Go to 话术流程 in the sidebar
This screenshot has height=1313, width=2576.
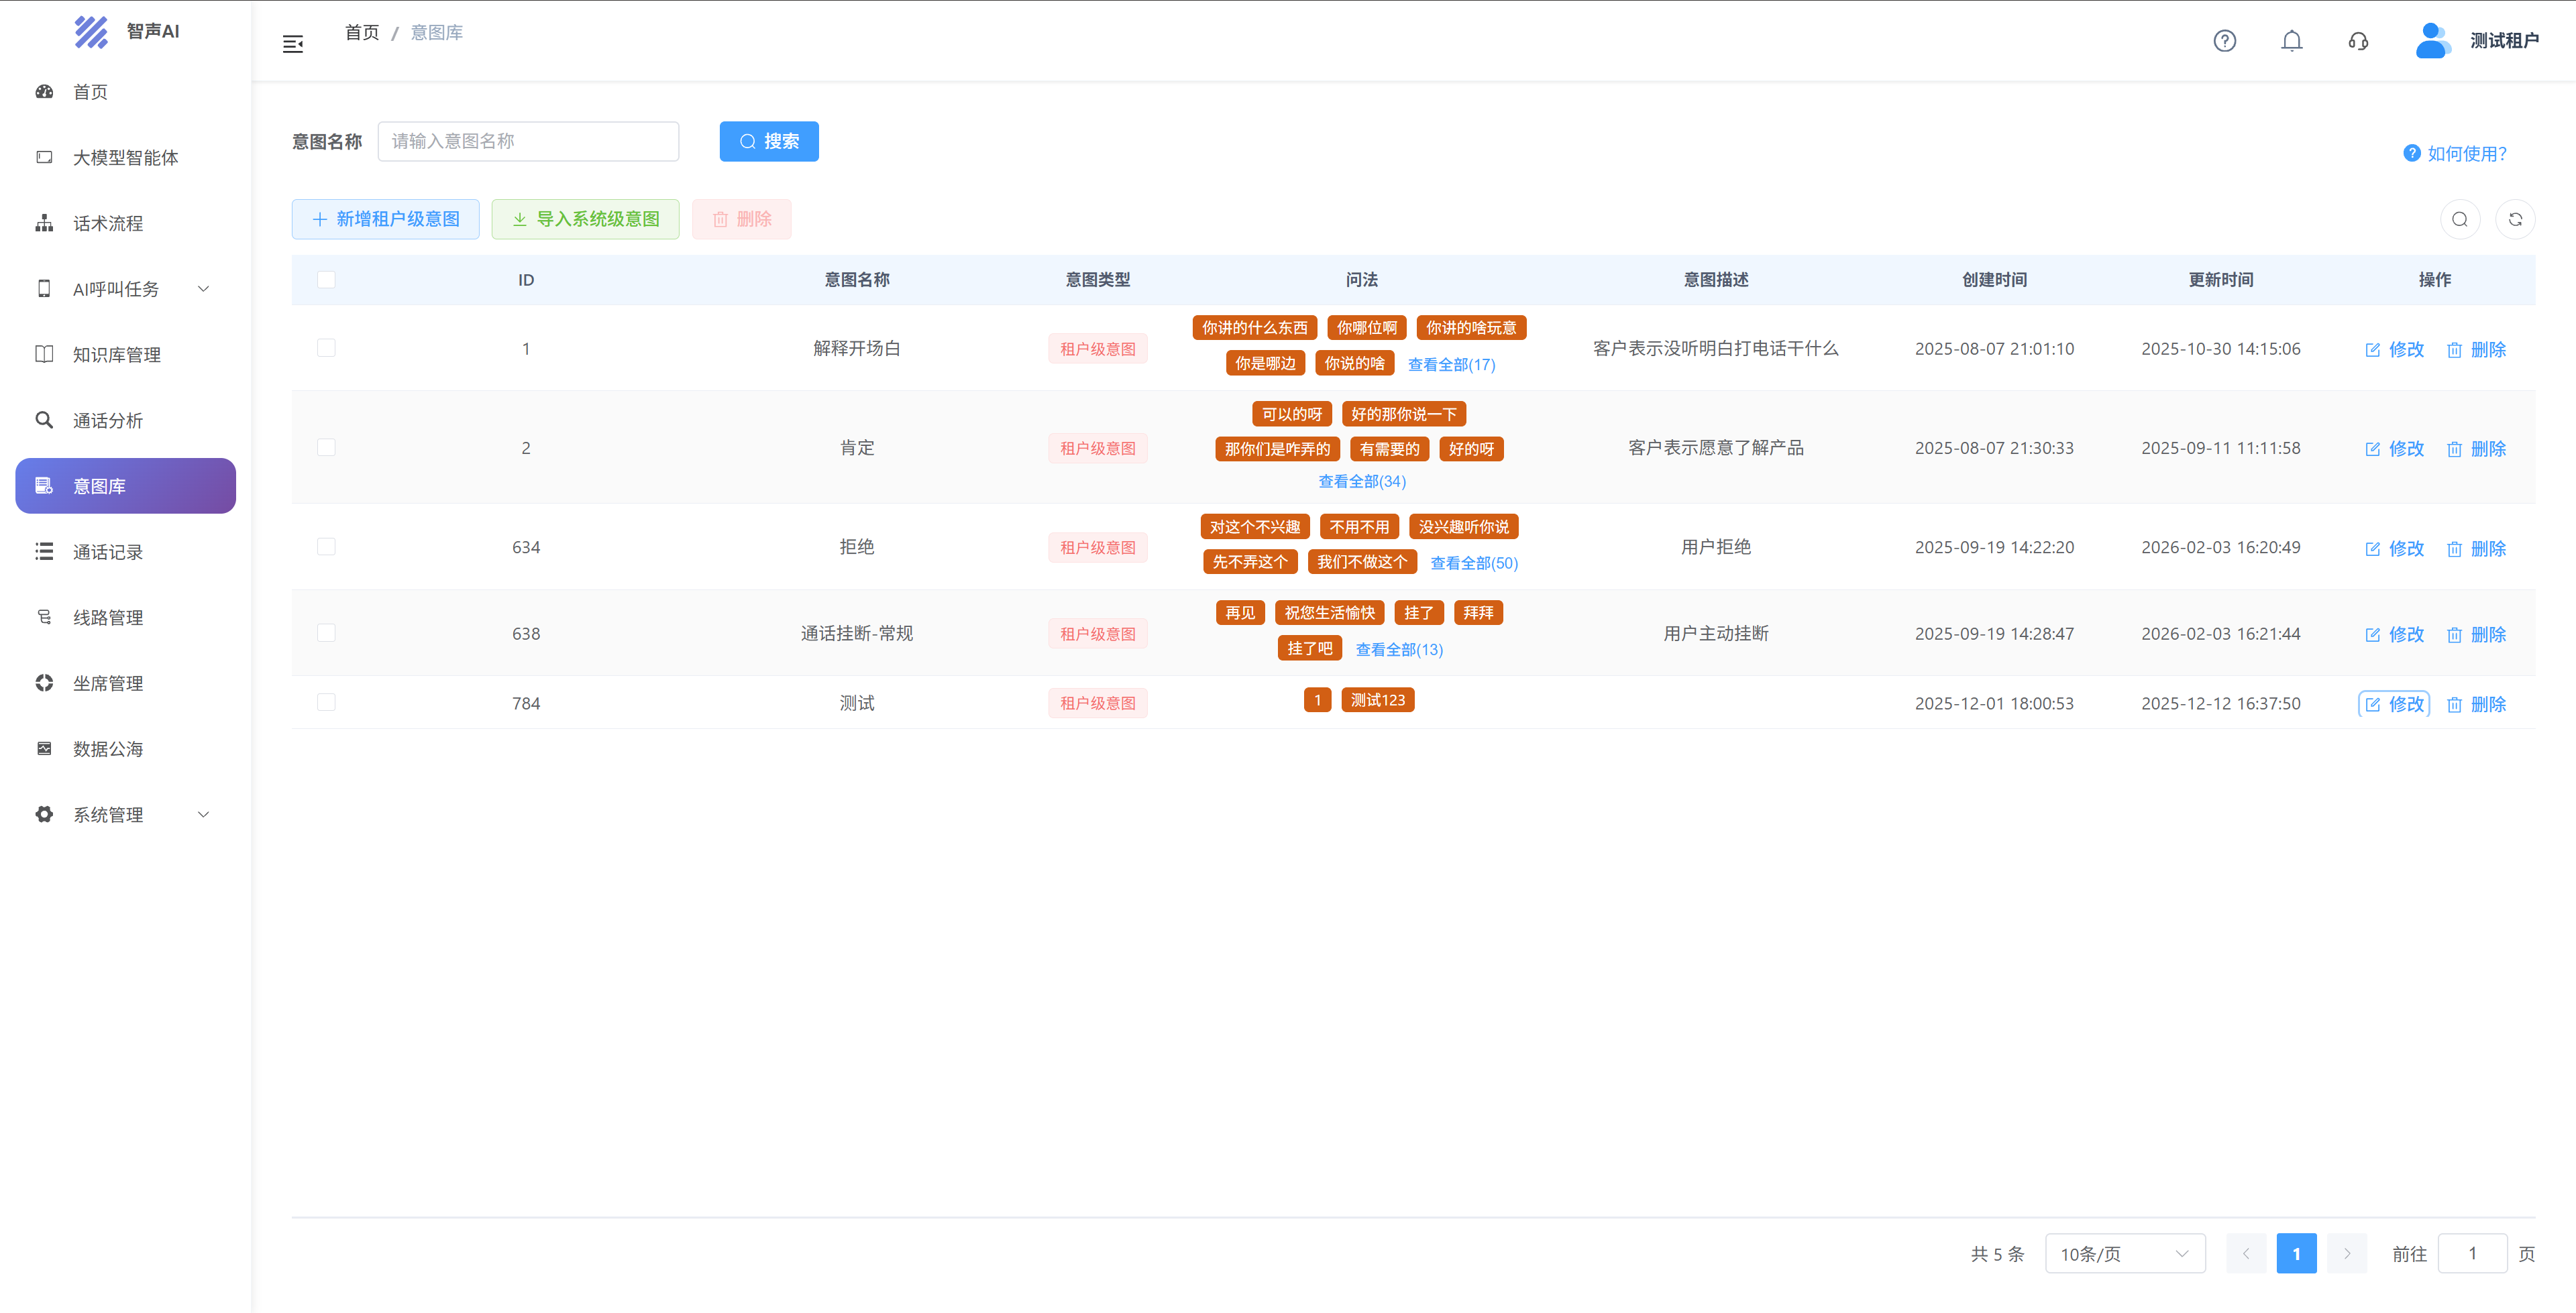click(x=108, y=224)
